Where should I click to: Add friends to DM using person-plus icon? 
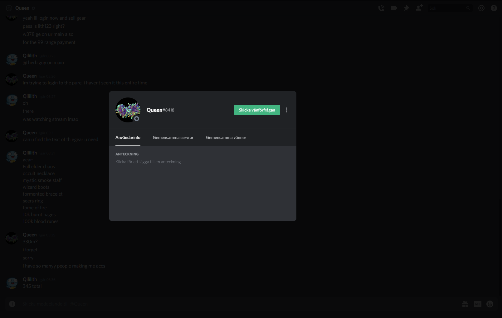(419, 8)
